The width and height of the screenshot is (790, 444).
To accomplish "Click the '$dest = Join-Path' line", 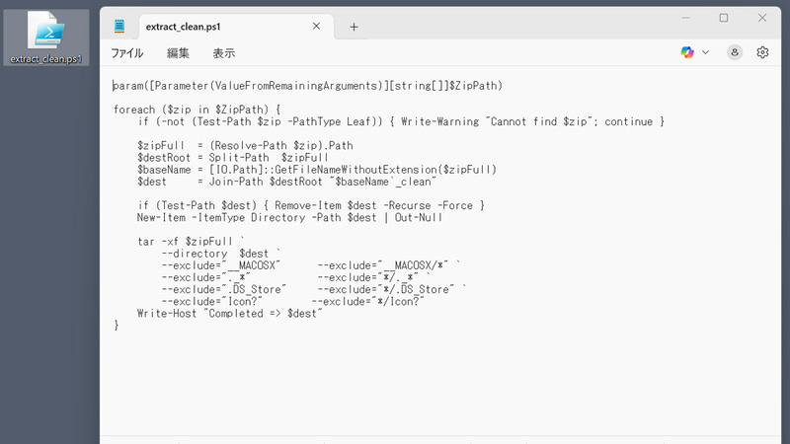I will coord(286,182).
